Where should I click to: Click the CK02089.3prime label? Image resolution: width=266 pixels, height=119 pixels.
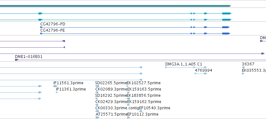pos(111,89)
